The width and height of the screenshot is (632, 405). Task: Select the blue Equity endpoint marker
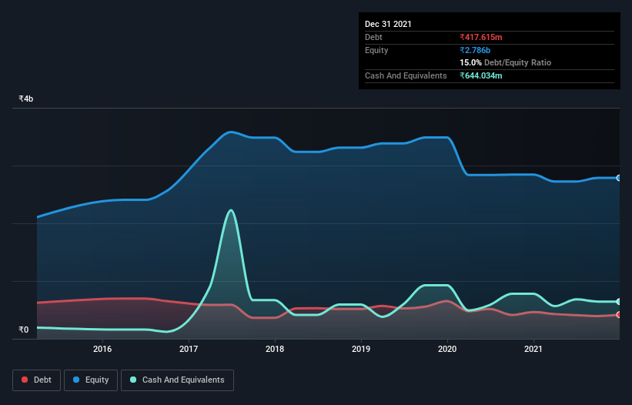click(x=619, y=178)
